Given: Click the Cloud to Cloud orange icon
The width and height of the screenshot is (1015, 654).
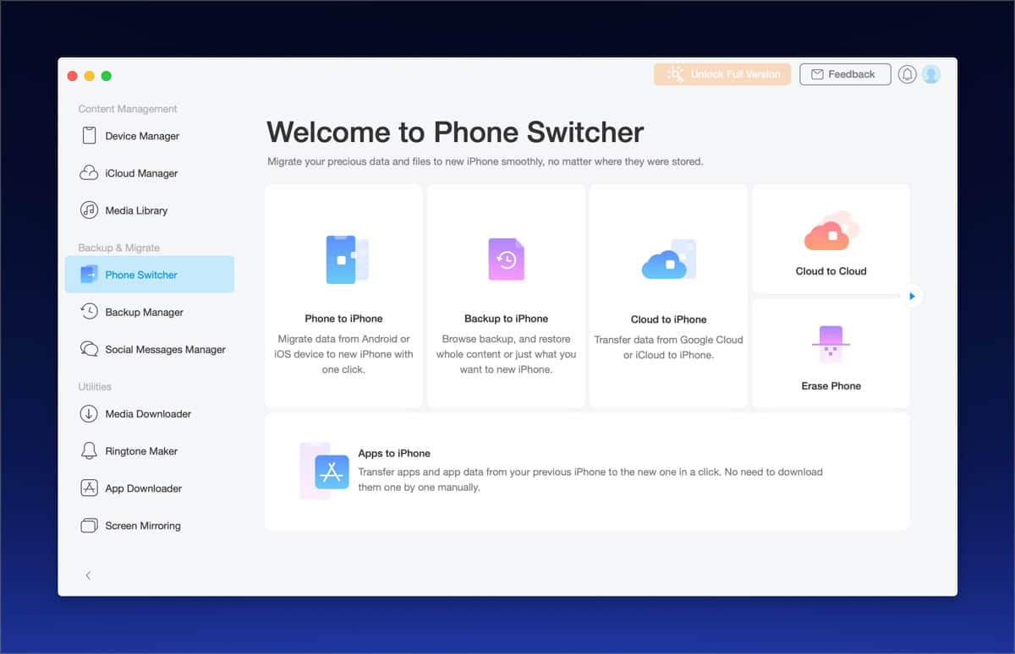Looking at the screenshot, I should [x=831, y=231].
